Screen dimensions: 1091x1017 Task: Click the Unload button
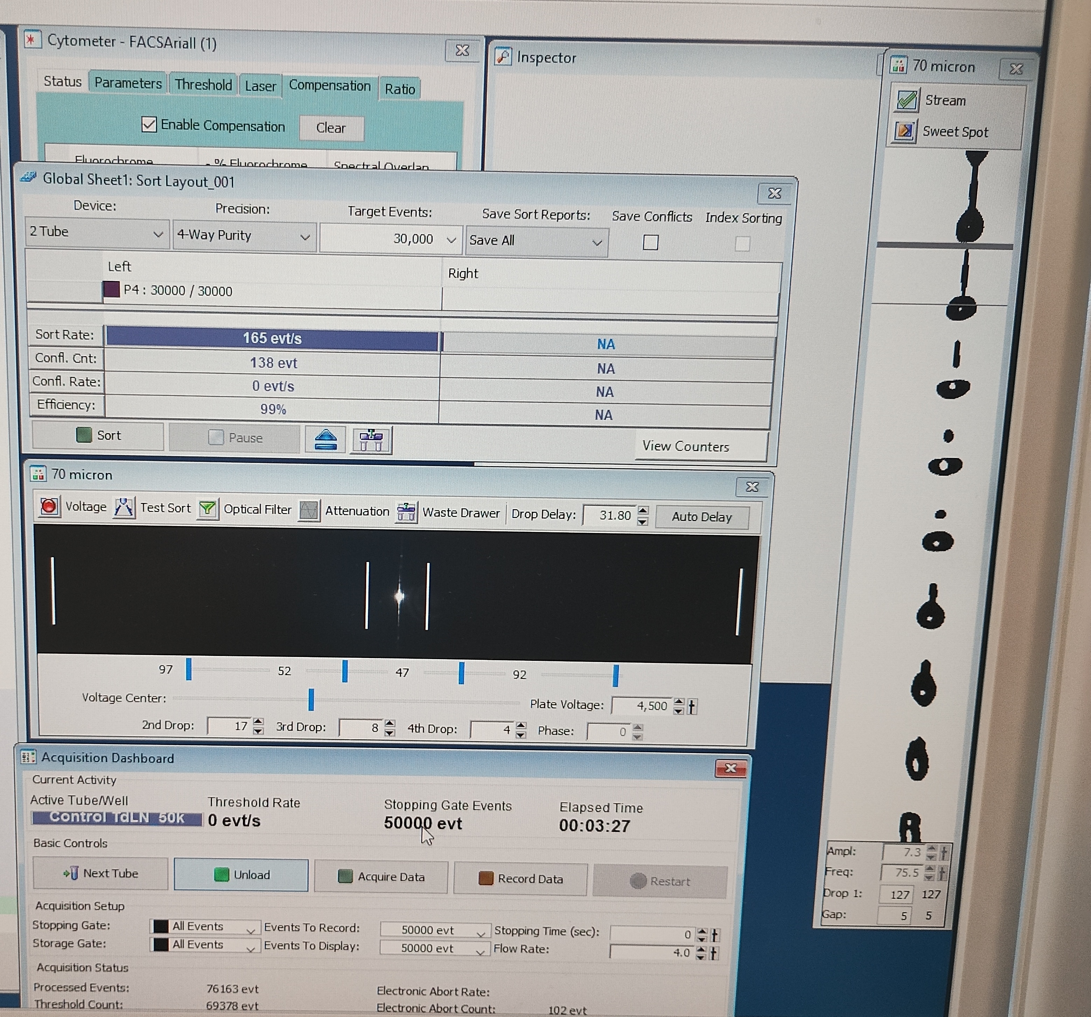[241, 875]
